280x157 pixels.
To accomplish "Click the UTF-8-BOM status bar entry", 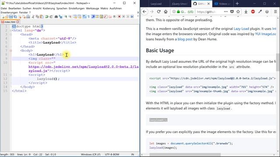I will pyautogui.click(x=112, y=154).
